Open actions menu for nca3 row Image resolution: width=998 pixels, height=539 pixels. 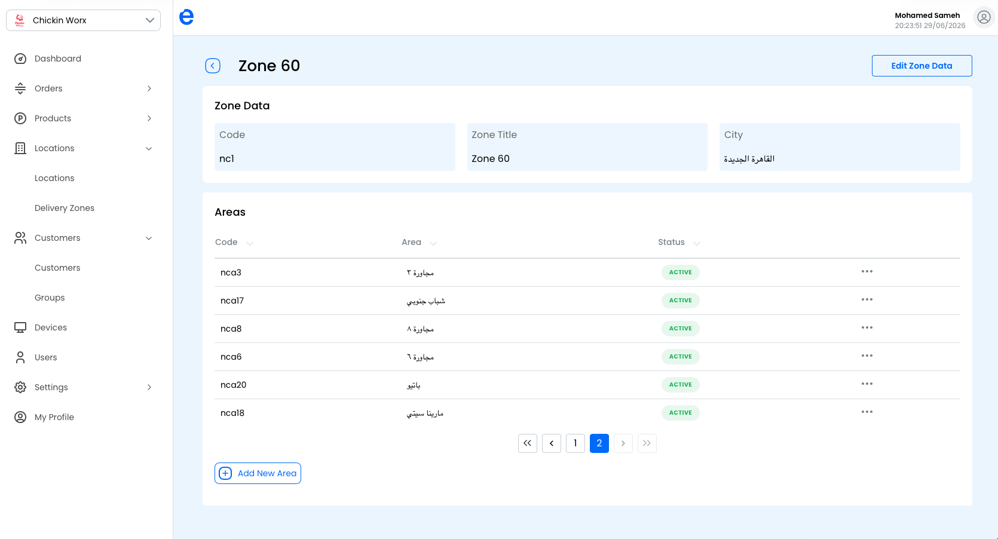[867, 271]
